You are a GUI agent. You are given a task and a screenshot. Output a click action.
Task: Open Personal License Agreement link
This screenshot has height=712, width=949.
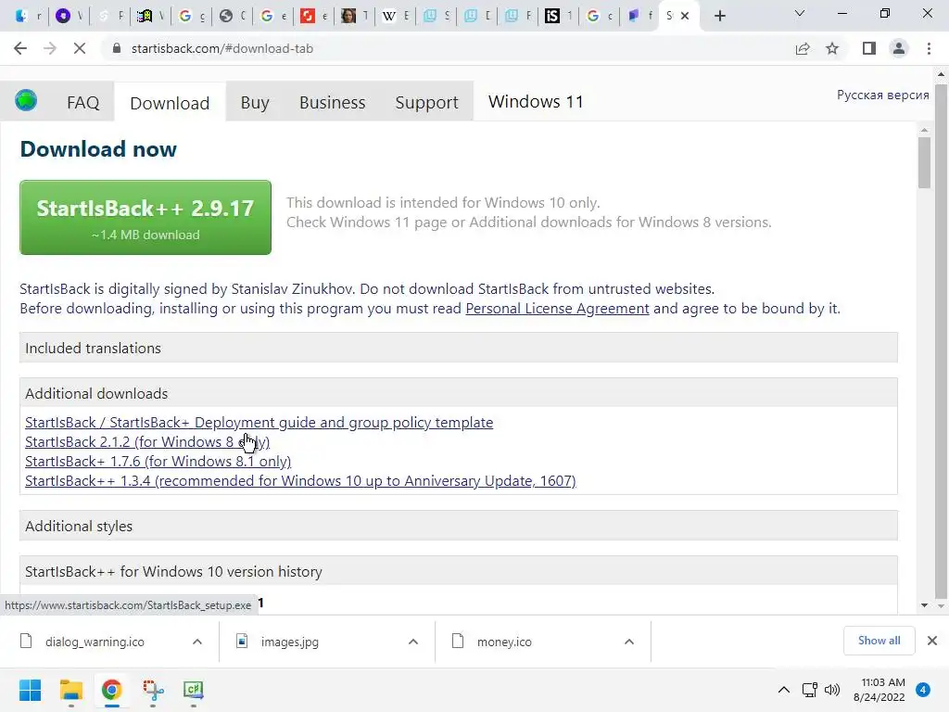pyautogui.click(x=557, y=309)
